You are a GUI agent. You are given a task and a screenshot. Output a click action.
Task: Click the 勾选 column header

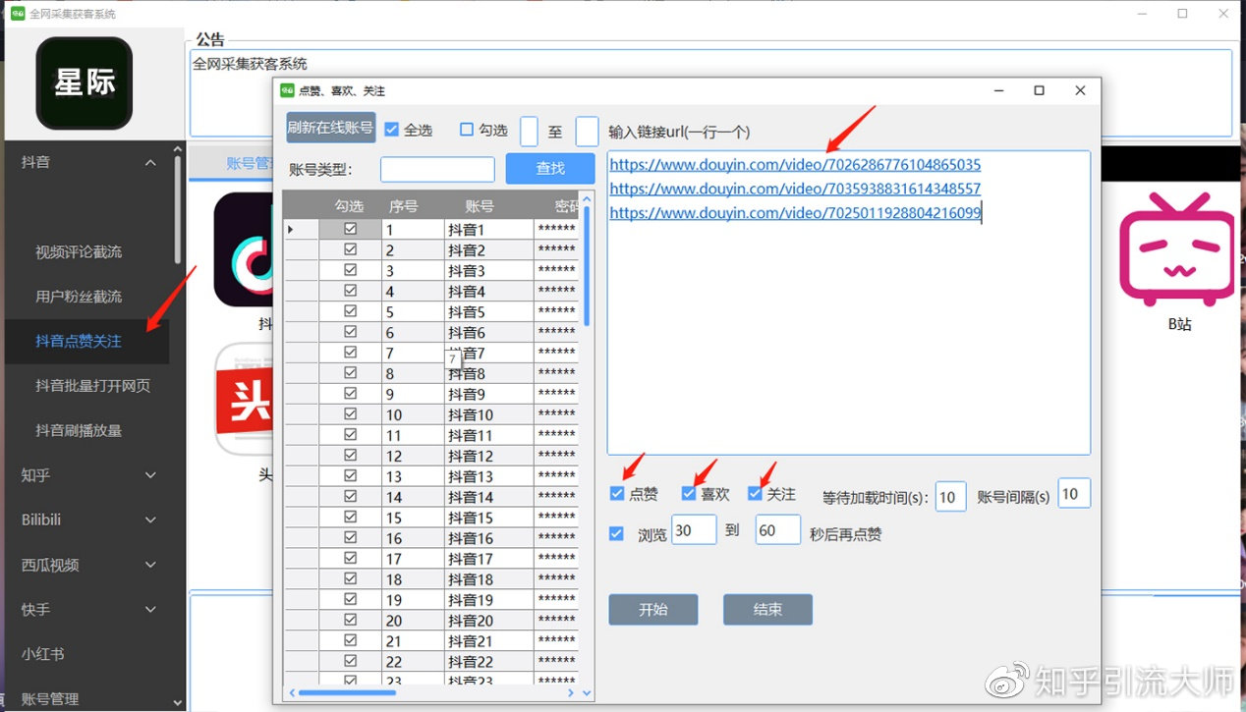[350, 206]
